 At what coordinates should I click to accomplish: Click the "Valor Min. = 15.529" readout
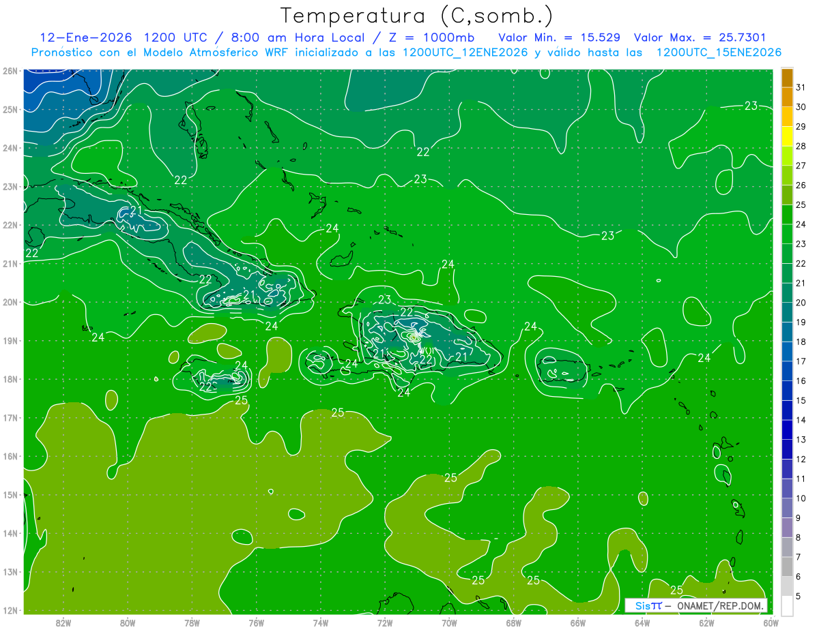559,37
